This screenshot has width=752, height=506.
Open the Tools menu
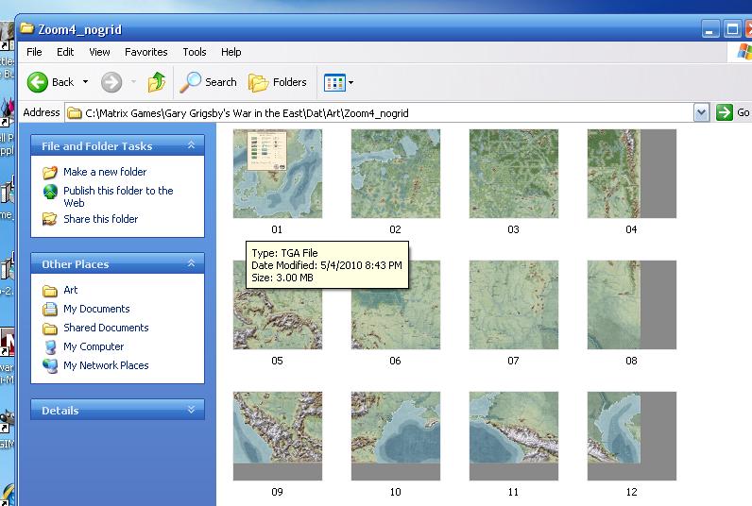(195, 52)
